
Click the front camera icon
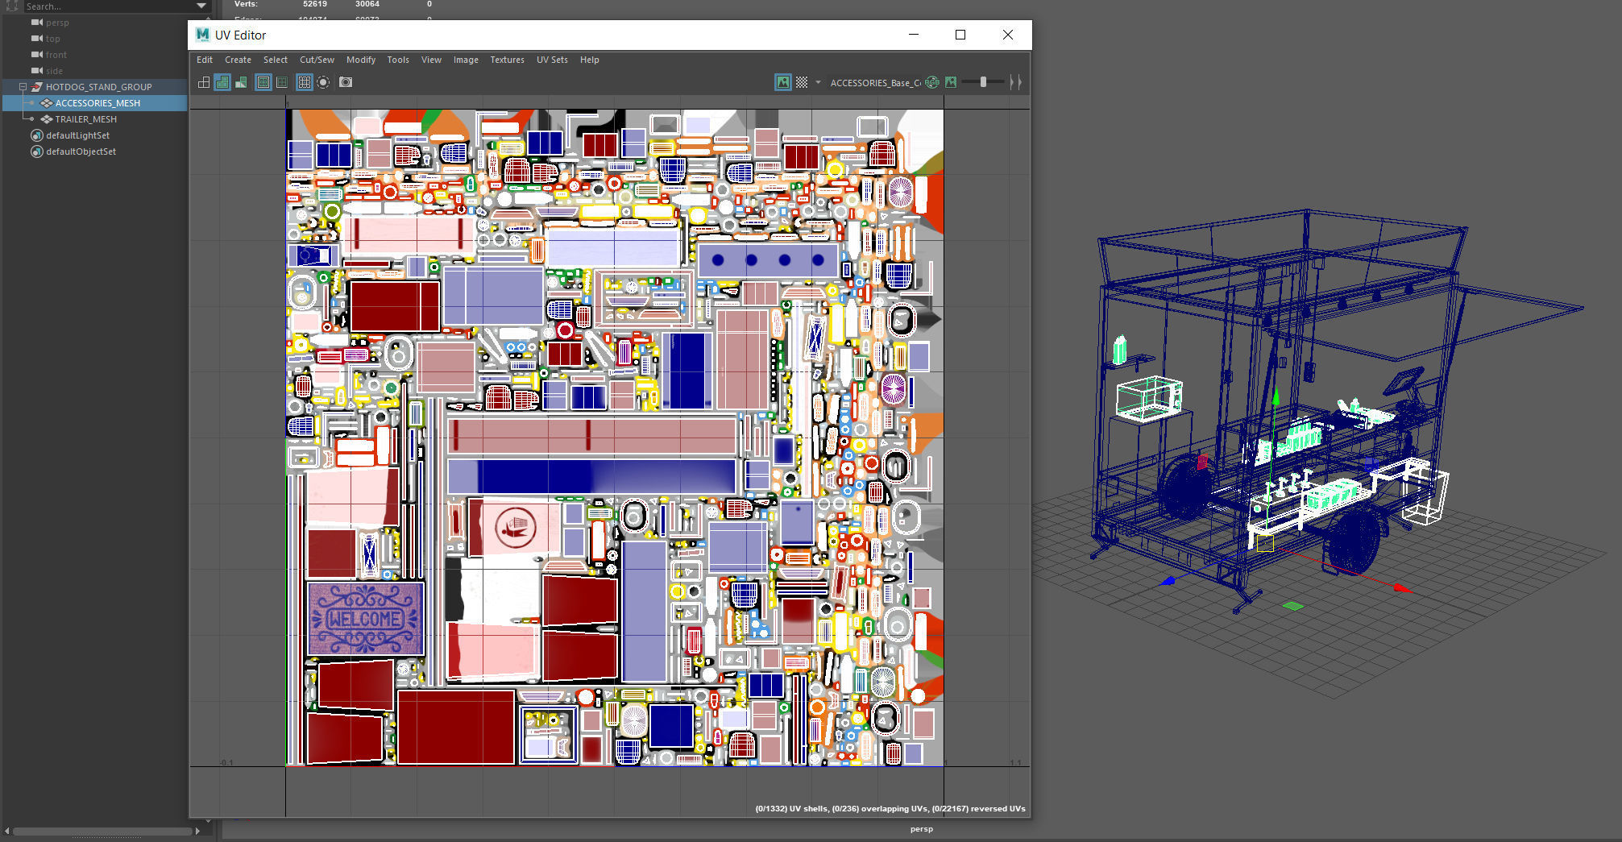click(36, 55)
